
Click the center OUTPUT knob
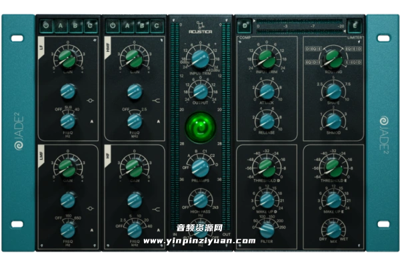coord(201,92)
